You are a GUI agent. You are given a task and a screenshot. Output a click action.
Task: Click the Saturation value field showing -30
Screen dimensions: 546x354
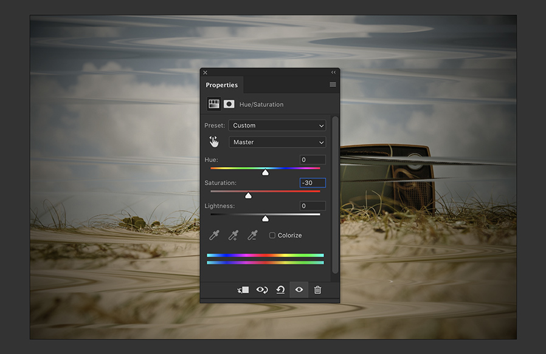coord(313,183)
